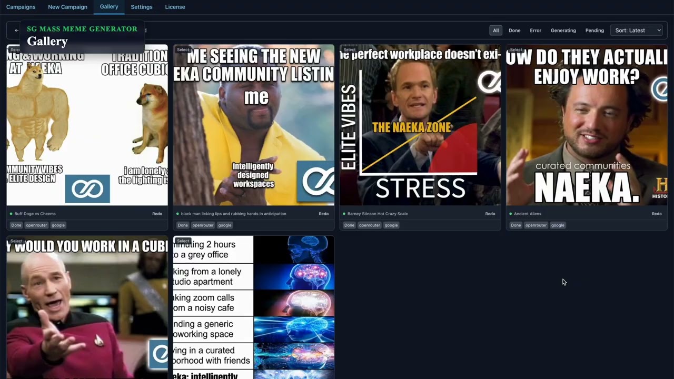The image size is (674, 379).
Task: Filter gallery by Done status
Action: point(514,31)
